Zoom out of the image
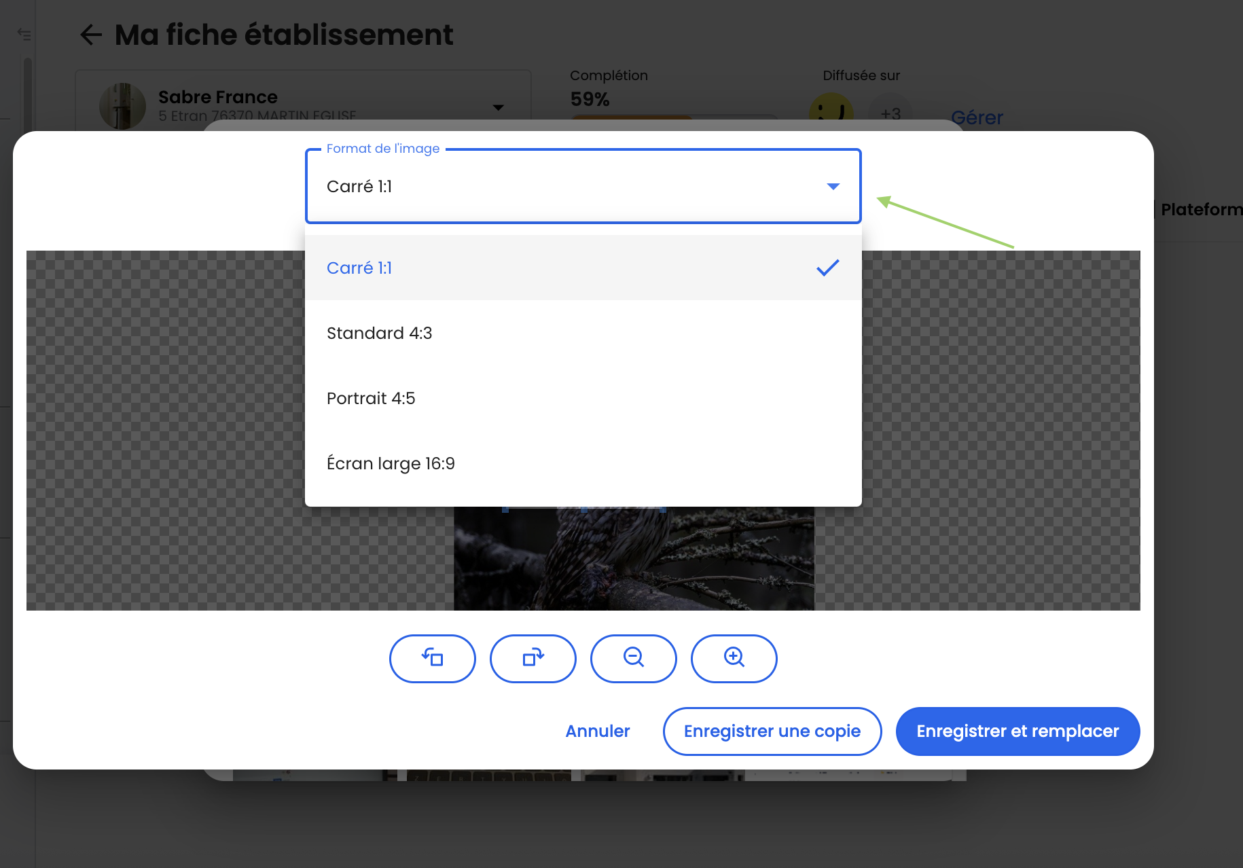 click(633, 658)
